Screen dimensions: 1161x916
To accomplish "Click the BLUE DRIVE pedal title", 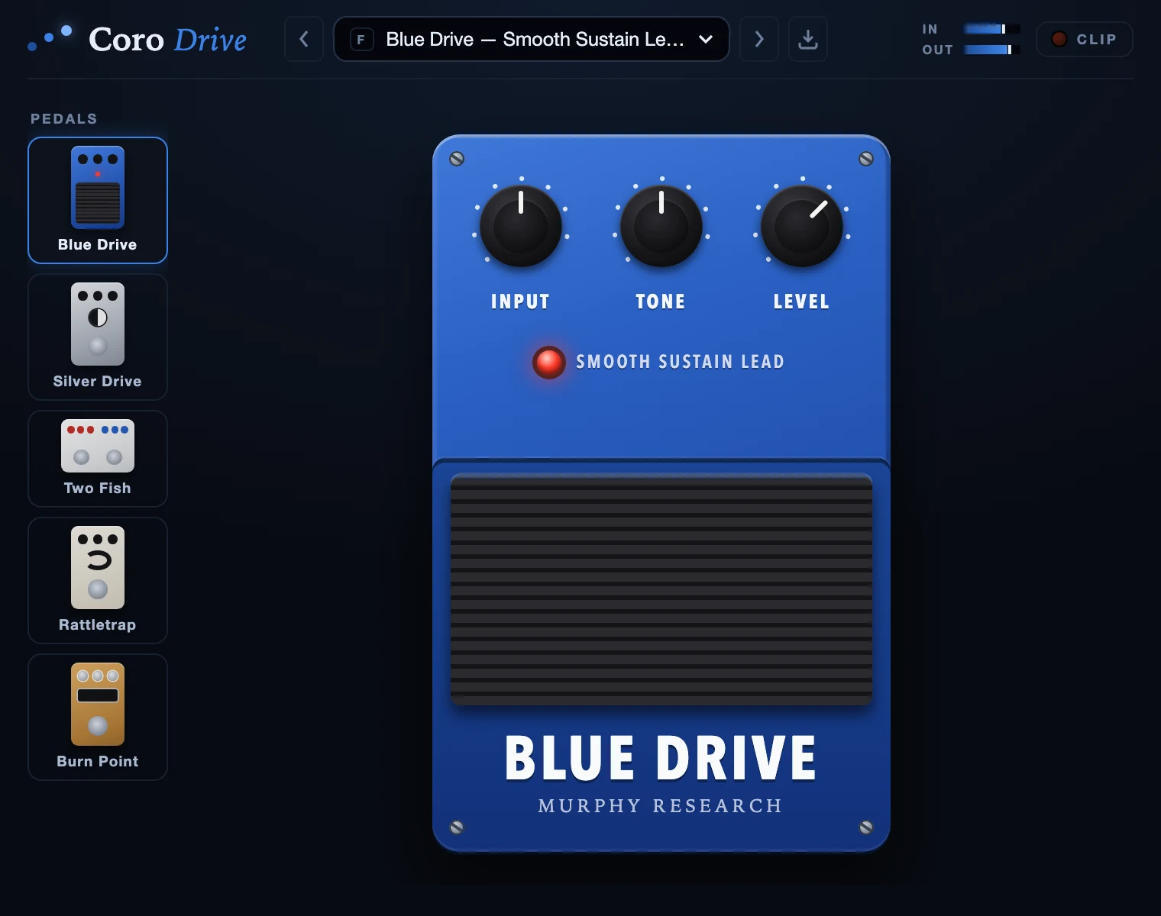I will [661, 758].
